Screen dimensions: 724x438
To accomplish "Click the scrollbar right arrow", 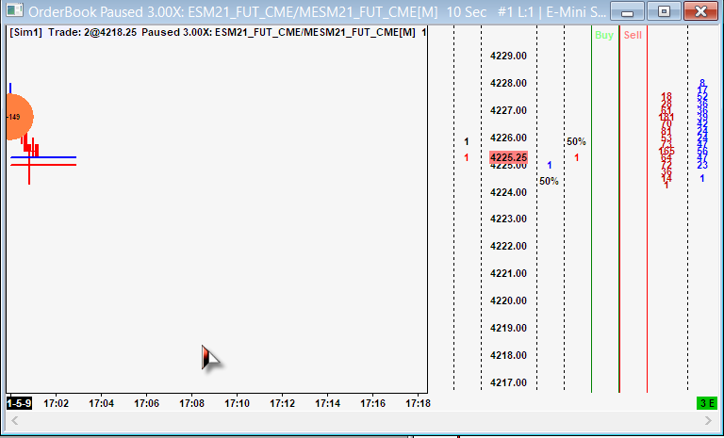I will coord(708,420).
